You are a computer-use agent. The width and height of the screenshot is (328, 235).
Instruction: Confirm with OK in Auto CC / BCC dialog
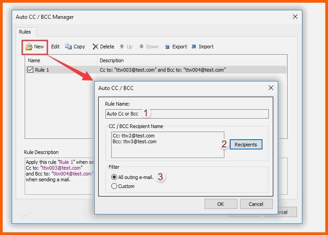click(221, 204)
